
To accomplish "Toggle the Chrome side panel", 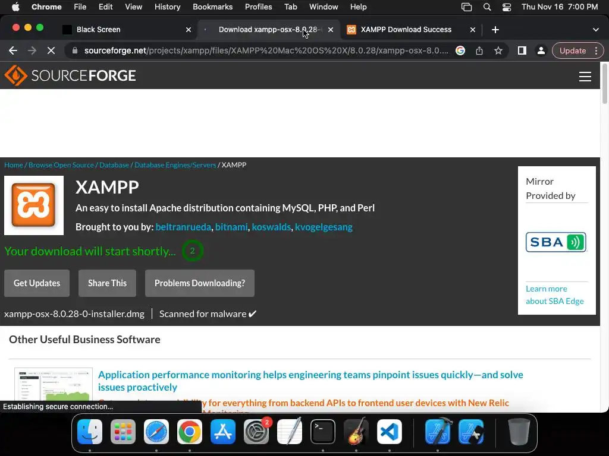I will (522, 51).
